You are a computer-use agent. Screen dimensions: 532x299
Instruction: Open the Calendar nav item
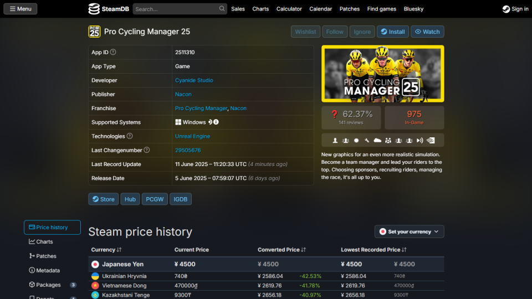coord(321,9)
